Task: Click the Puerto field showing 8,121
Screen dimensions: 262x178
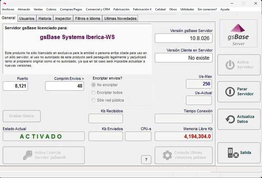Action: (15, 86)
